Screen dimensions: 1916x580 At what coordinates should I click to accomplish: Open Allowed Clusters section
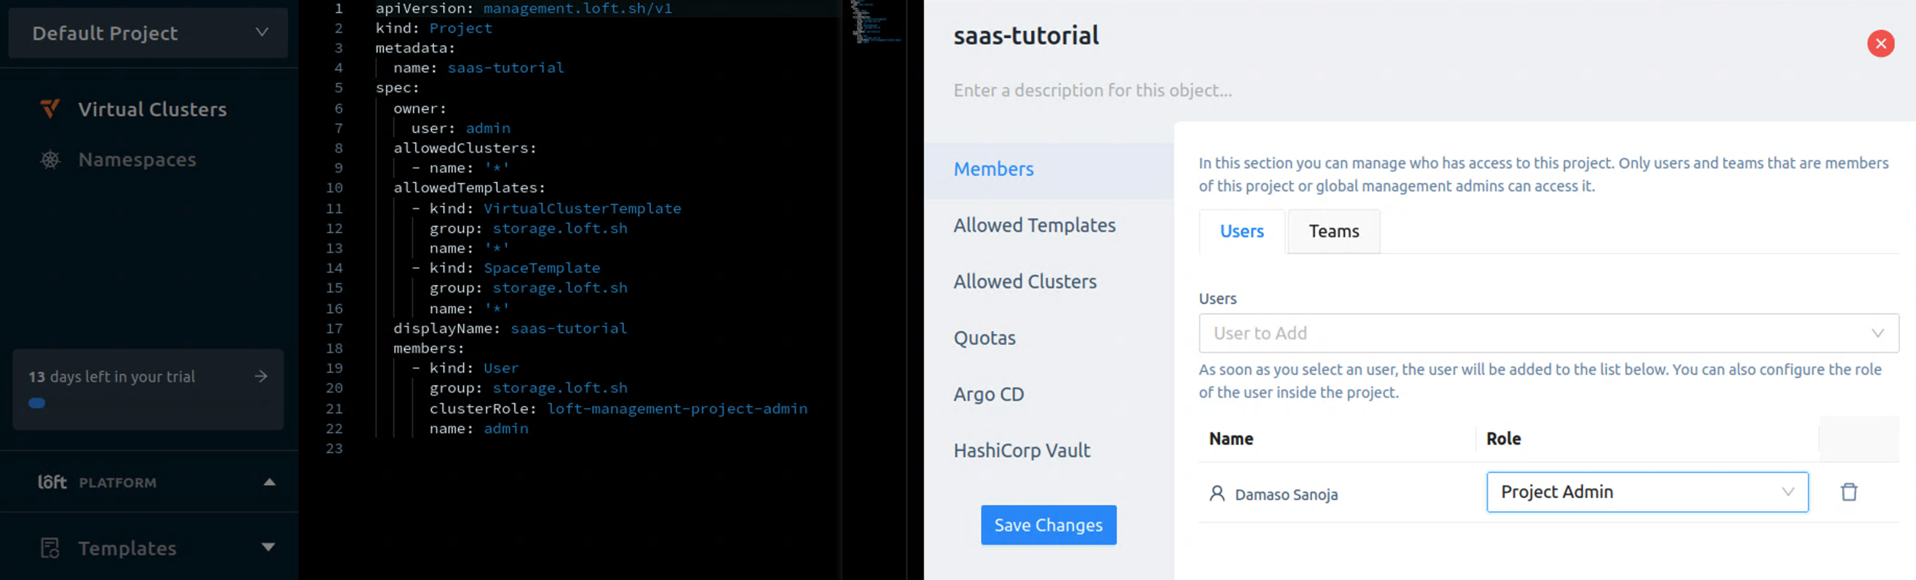1025,282
